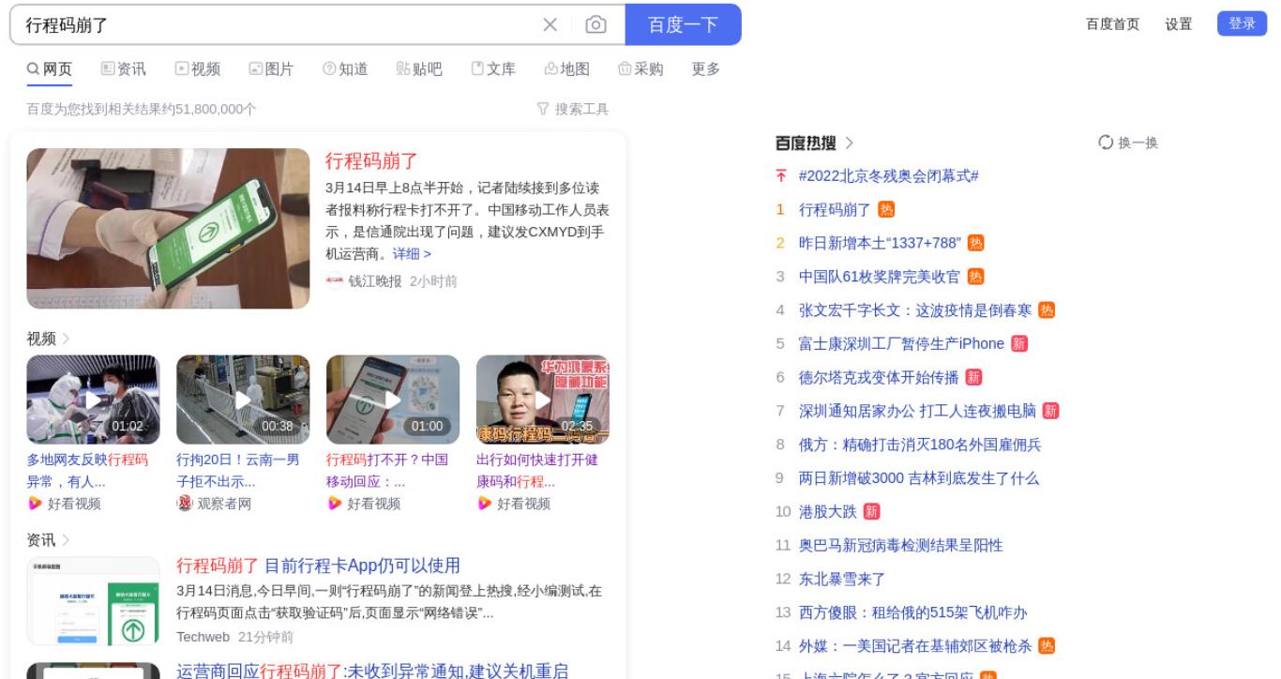Click the 观察者网 source icon

(x=185, y=504)
